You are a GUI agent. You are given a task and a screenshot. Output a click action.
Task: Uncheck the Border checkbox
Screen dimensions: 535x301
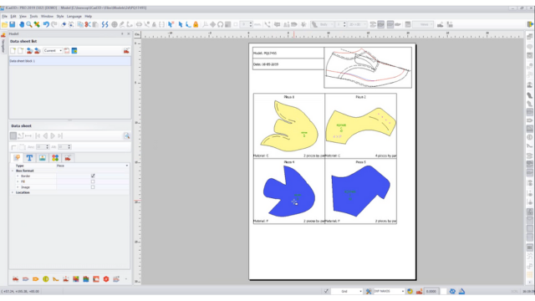(93, 176)
